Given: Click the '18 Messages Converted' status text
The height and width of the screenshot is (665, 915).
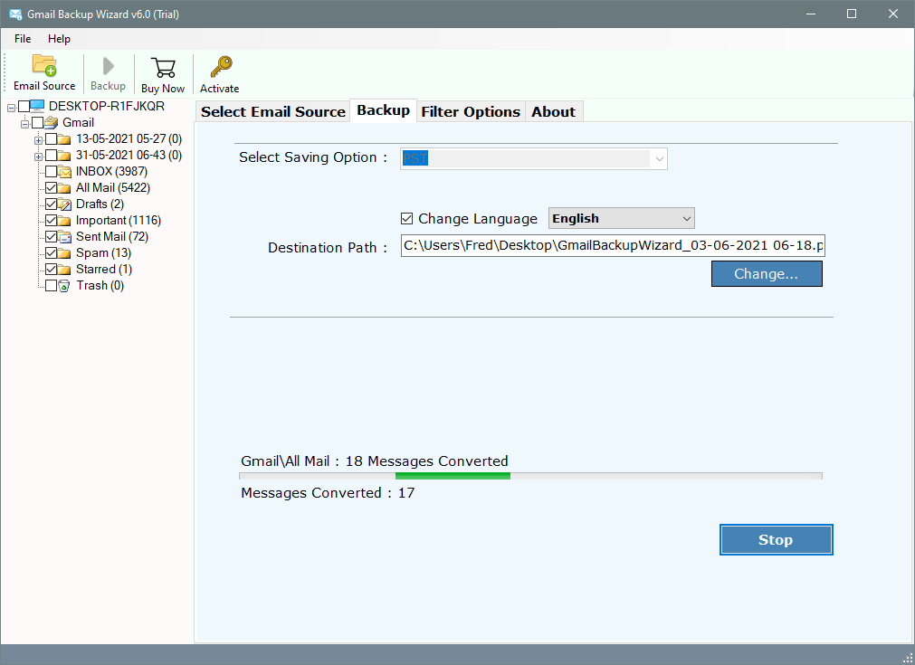Looking at the screenshot, I should click(x=426, y=461).
